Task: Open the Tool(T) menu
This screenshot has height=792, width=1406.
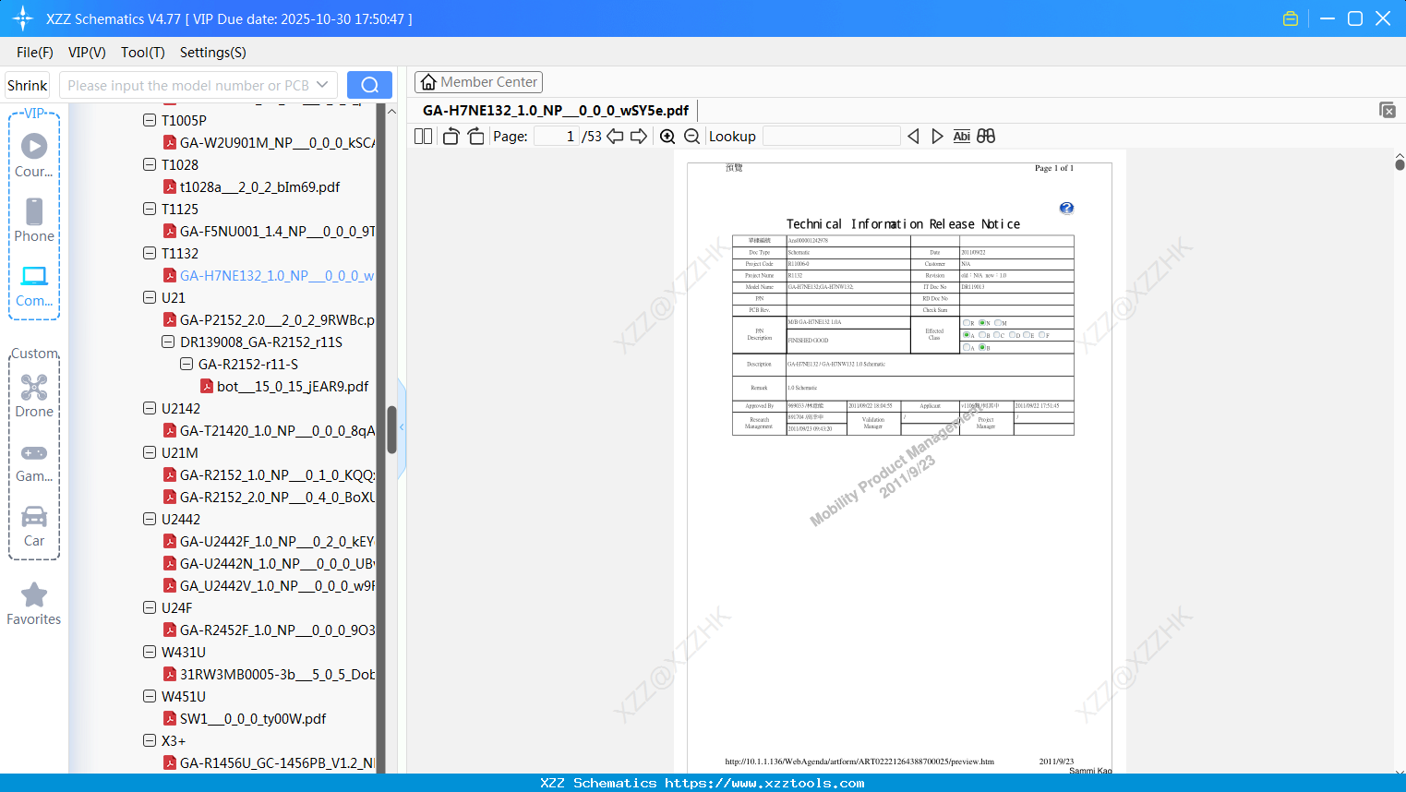Action: 143,53
